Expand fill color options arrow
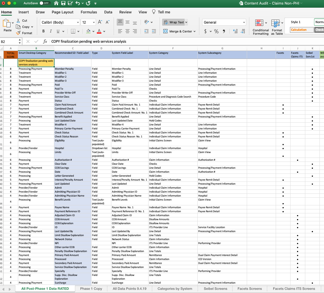Viewport: 324px width, 293px height. click(x=93, y=32)
